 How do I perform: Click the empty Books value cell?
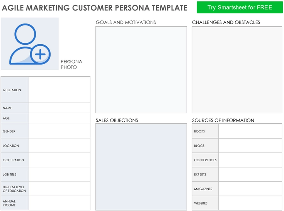(x=250, y=131)
